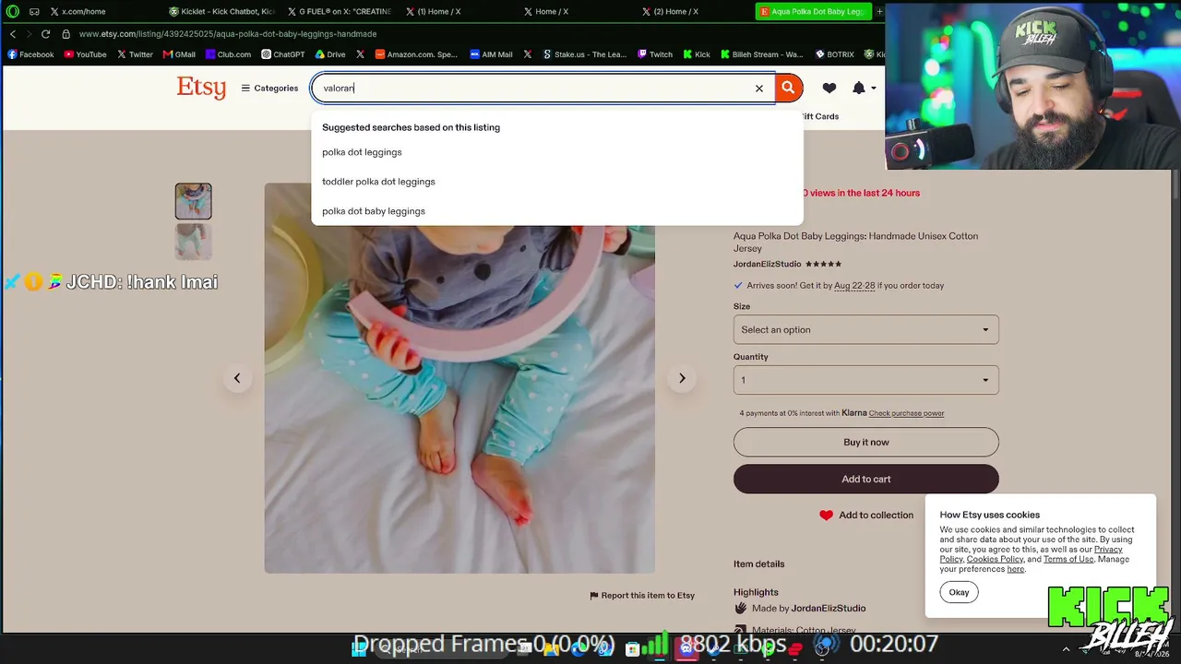Open the GMail bookmark
Screen dimensions: 1181x664
click(x=179, y=54)
